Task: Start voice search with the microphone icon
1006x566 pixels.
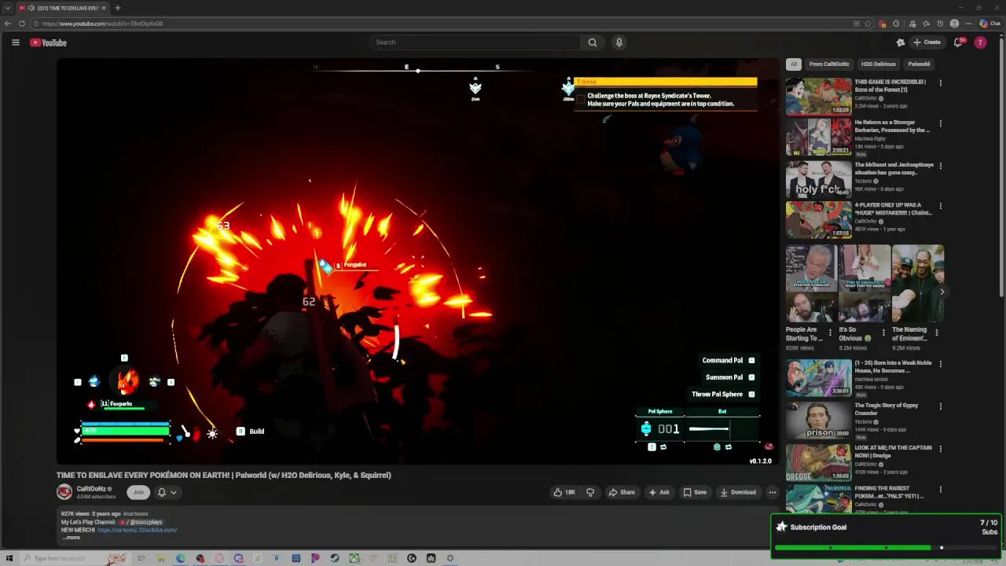Action: [619, 42]
